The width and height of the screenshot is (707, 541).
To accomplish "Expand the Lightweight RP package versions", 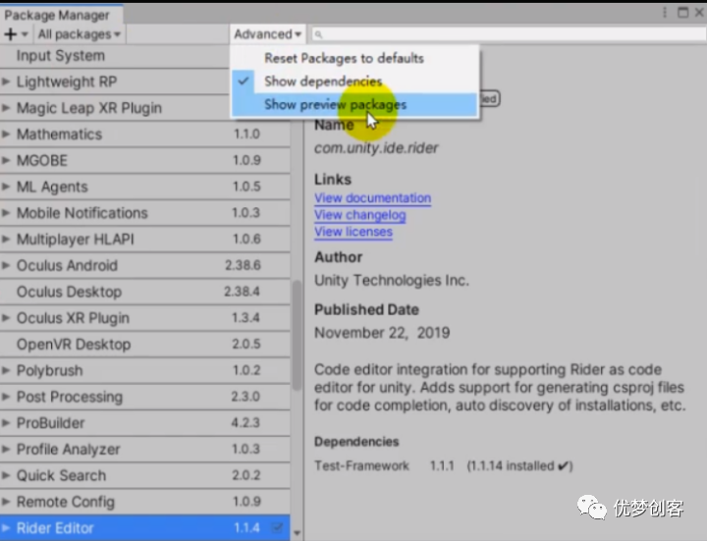I will [x=6, y=81].
